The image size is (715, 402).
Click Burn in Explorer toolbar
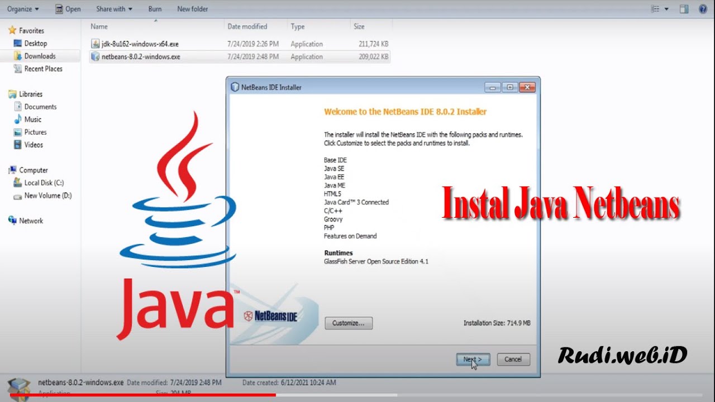tap(155, 9)
